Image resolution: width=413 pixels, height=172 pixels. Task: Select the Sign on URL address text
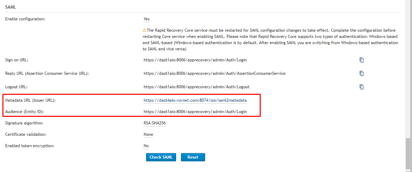coord(195,60)
